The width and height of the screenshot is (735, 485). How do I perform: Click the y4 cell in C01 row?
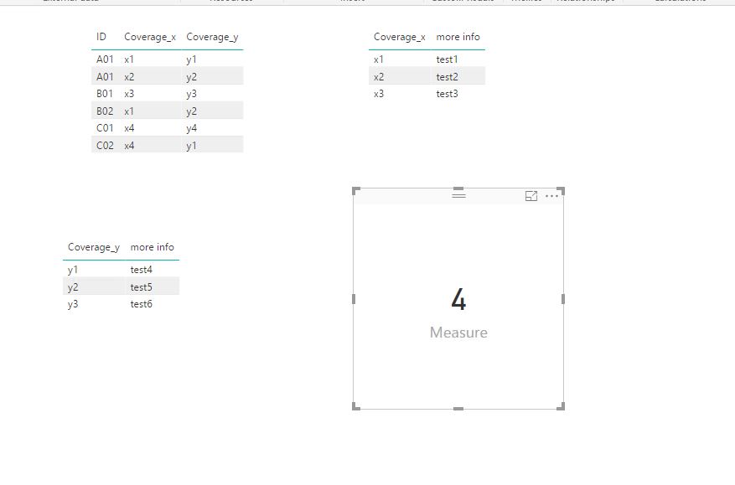(191, 128)
